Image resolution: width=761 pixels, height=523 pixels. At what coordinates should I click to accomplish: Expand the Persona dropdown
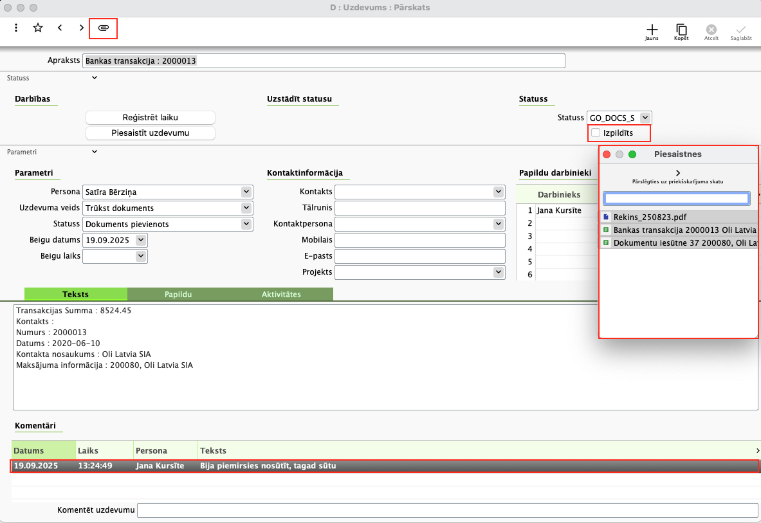246,192
